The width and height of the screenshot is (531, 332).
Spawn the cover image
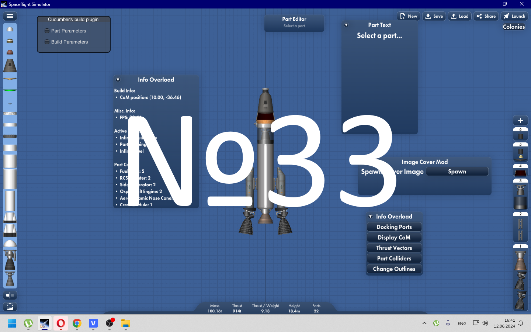pyautogui.click(x=457, y=172)
